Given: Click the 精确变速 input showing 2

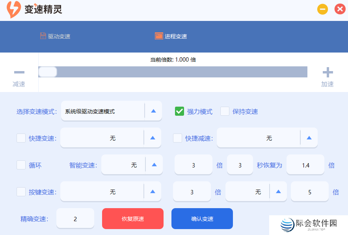Looking at the screenshot, I should [x=75, y=218].
